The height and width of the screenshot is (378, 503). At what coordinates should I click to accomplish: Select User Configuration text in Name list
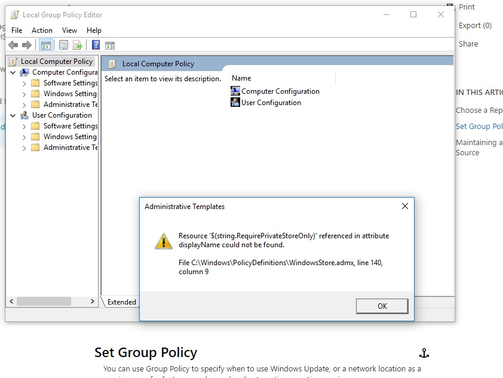[271, 103]
